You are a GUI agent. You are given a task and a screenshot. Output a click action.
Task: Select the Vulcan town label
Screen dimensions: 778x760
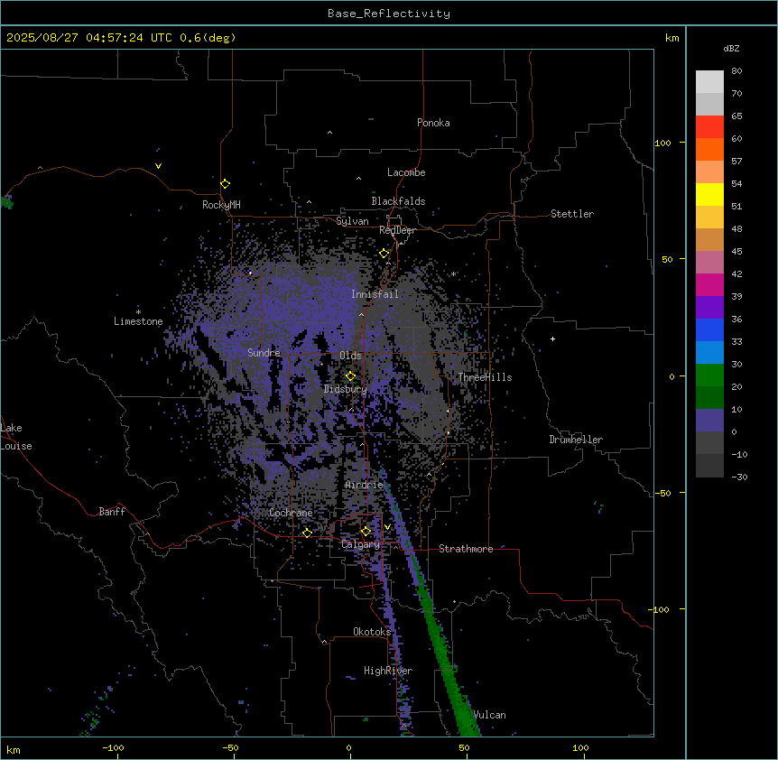point(490,715)
